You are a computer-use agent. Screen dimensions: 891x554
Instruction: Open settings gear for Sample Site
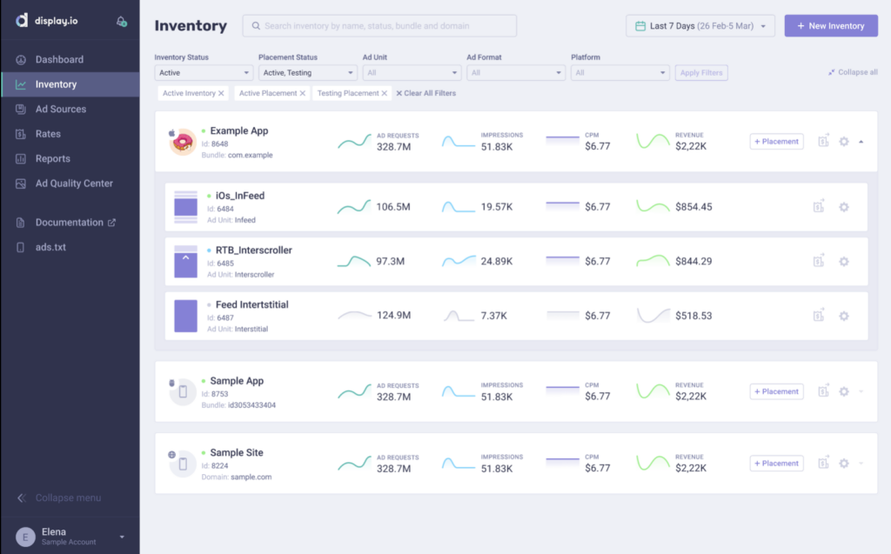point(843,464)
